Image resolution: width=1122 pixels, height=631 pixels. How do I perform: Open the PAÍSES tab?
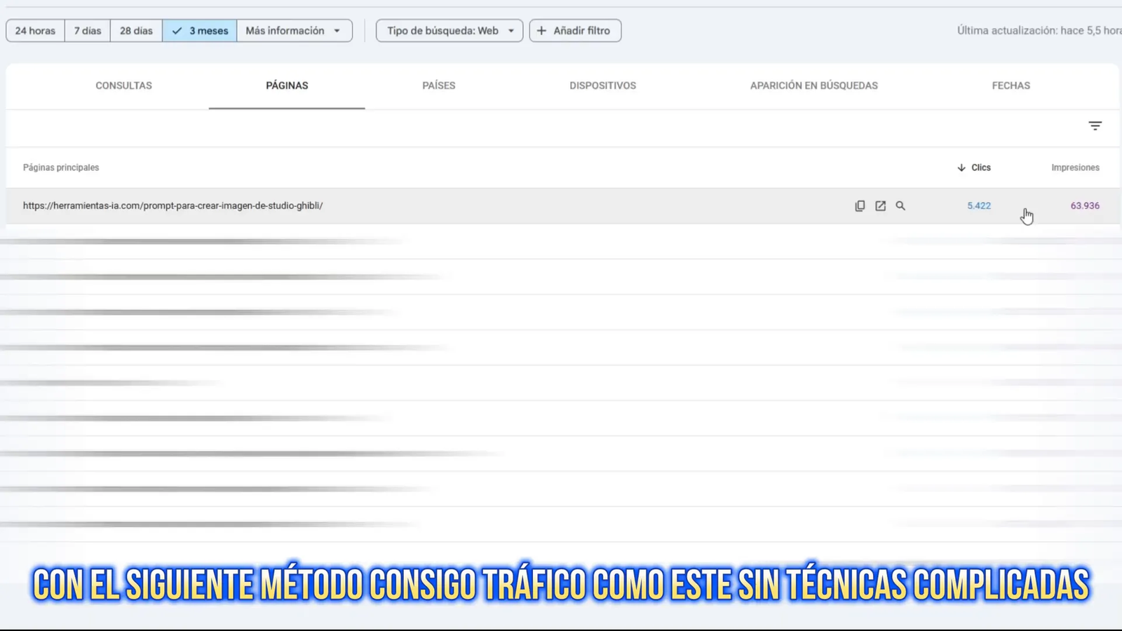(x=438, y=86)
